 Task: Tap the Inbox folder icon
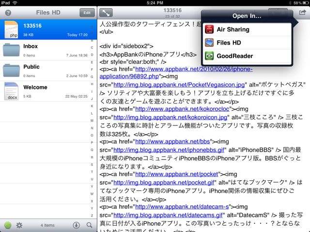point(11,50)
